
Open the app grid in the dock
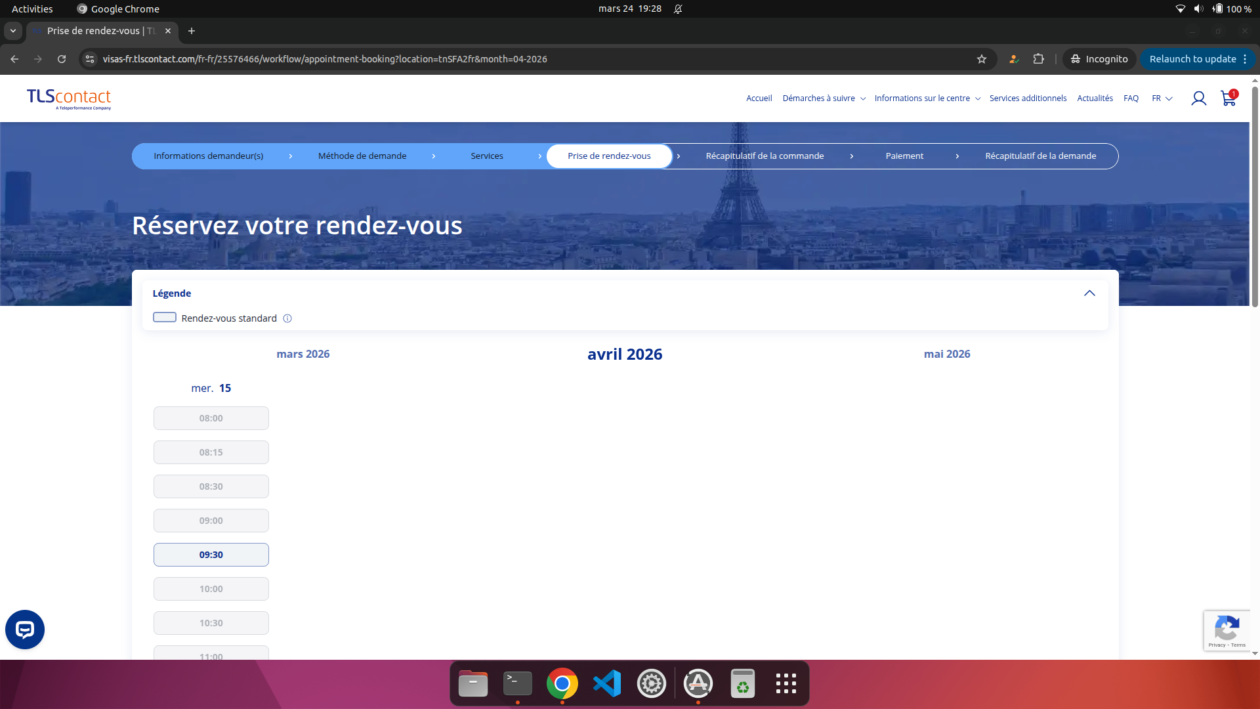pos(786,683)
